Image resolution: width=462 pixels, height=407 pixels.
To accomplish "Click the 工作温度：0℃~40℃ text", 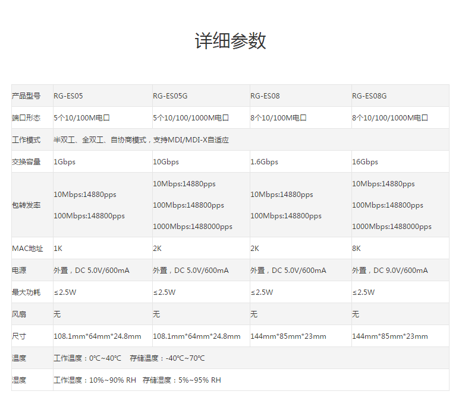I will coord(87,358).
